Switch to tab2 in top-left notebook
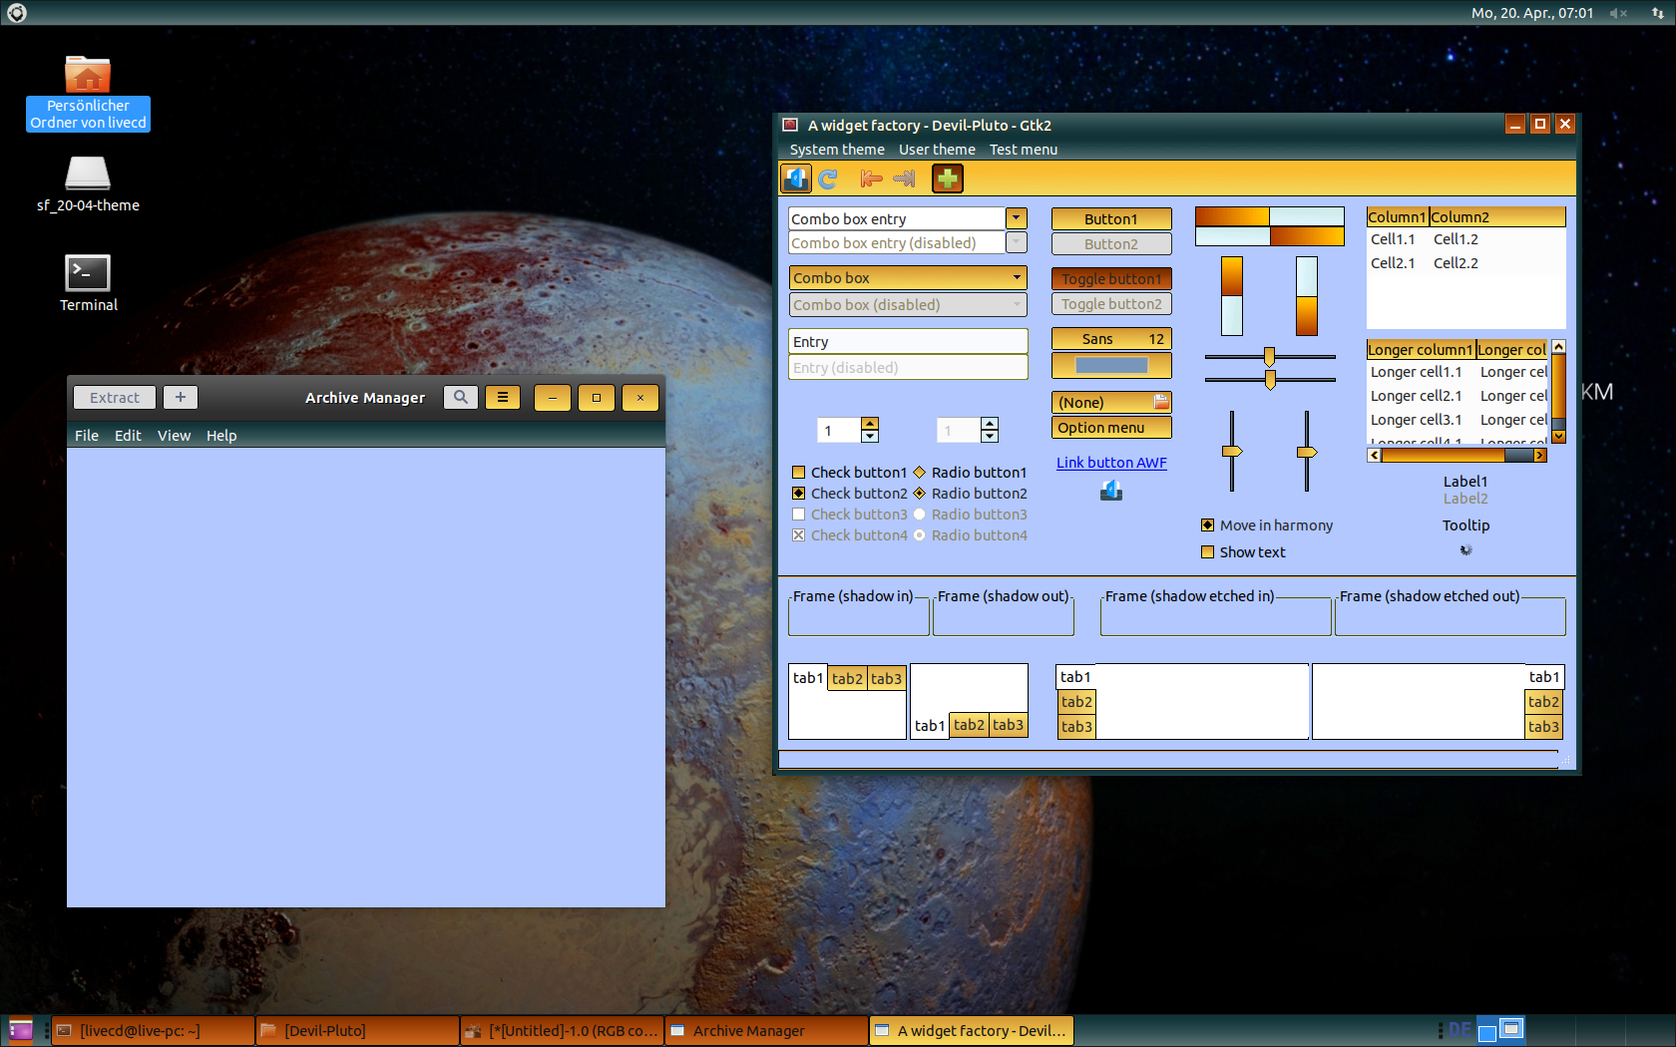 pos(847,679)
